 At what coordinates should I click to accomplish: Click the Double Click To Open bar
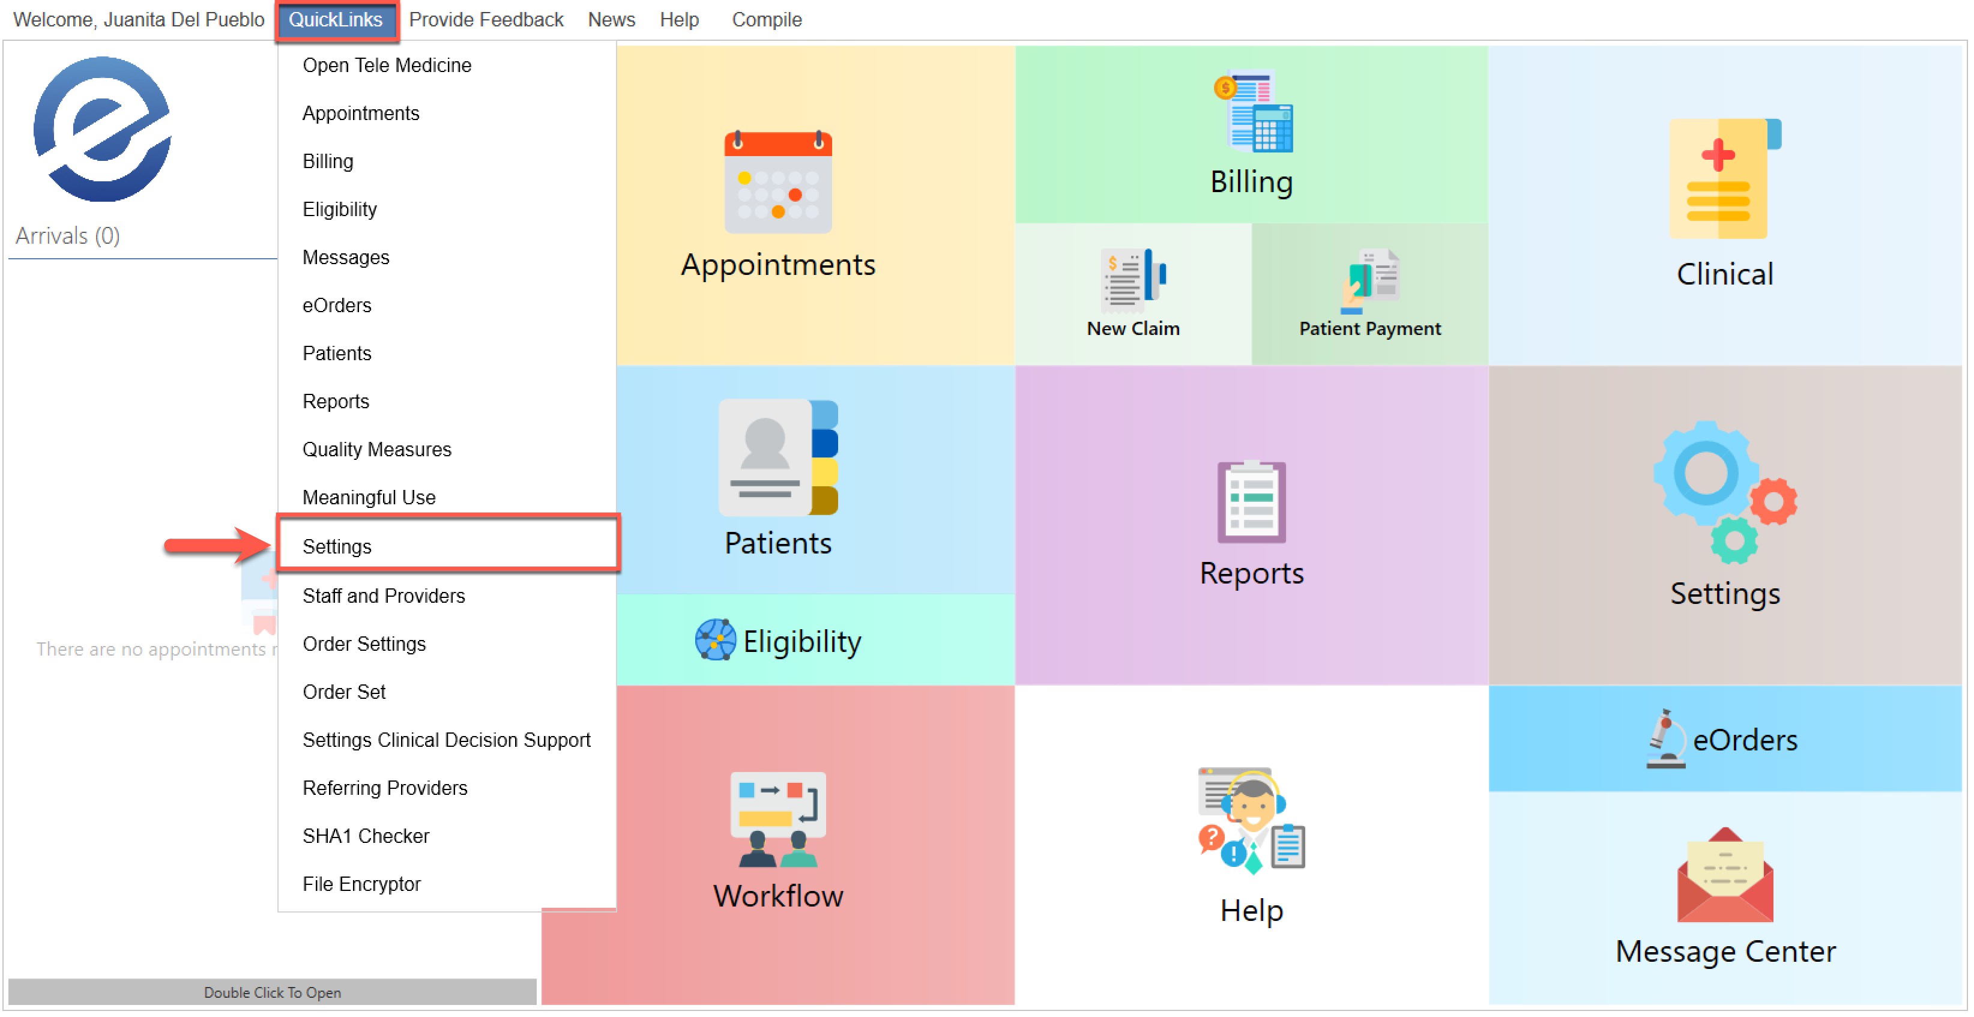point(272,992)
